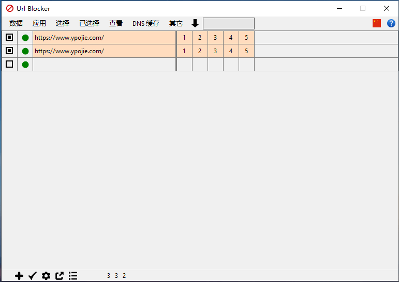Open the Chinese flag language selector
The width and height of the screenshot is (399, 282).
pyautogui.click(x=376, y=23)
